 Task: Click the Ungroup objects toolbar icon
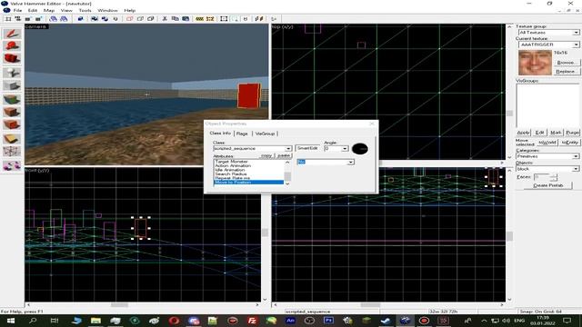tap(105, 19)
